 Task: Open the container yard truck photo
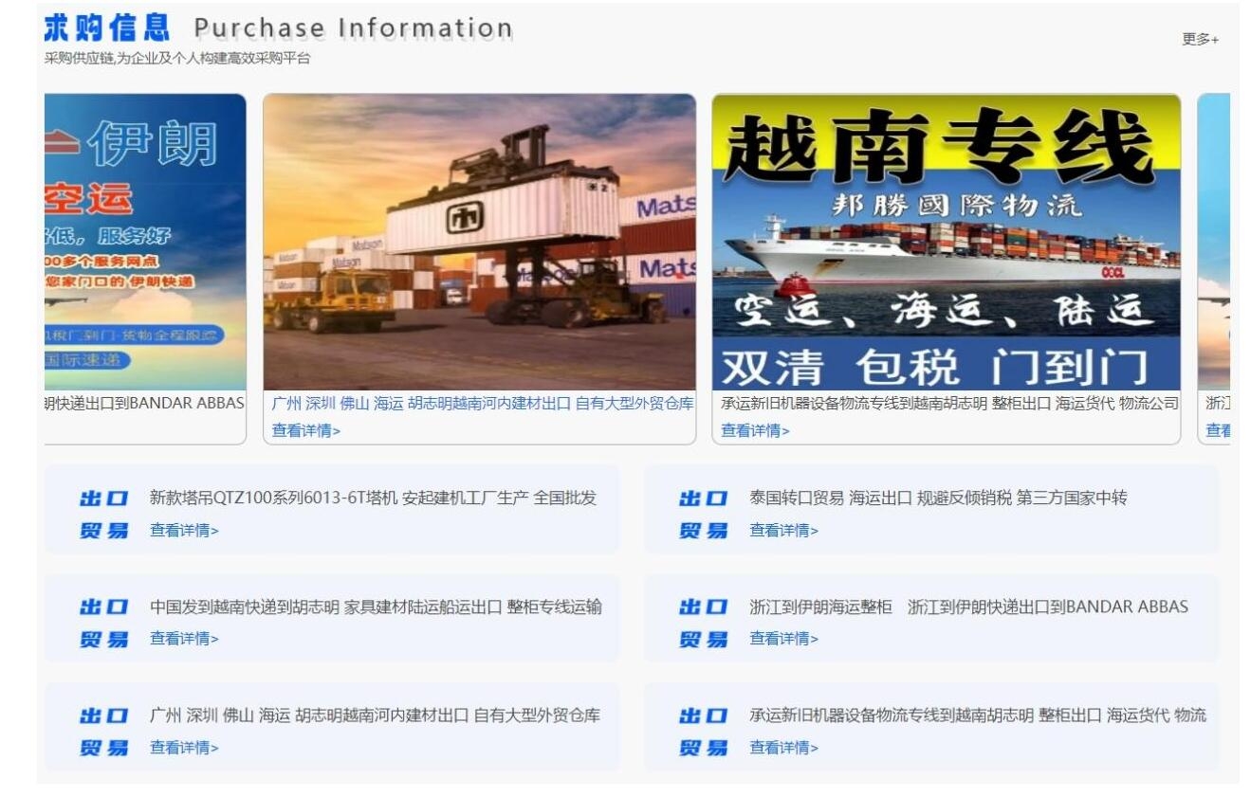(479, 242)
